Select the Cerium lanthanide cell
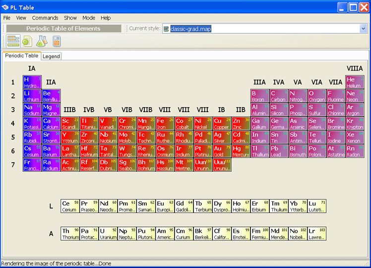Image resolution: width=371 pixels, height=268 pixels. click(70, 206)
